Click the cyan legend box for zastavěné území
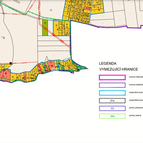Viewport: 143px width, 143px height. coord(112,93)
